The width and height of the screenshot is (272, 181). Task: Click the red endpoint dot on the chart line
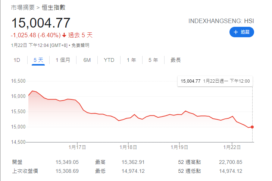(253, 127)
